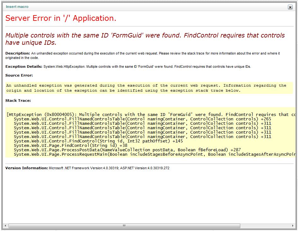Click the Insert macro title text
The width and height of the screenshot is (298, 231).
(17, 7)
